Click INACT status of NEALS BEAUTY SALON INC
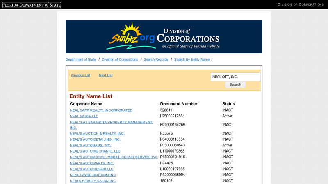The image size is (328, 184). 228,180
